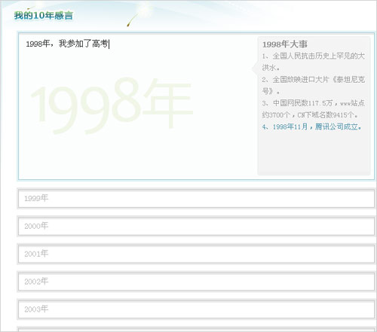Click the pointer arrow on events panel edge
This screenshot has height=332, width=377.
254,69
